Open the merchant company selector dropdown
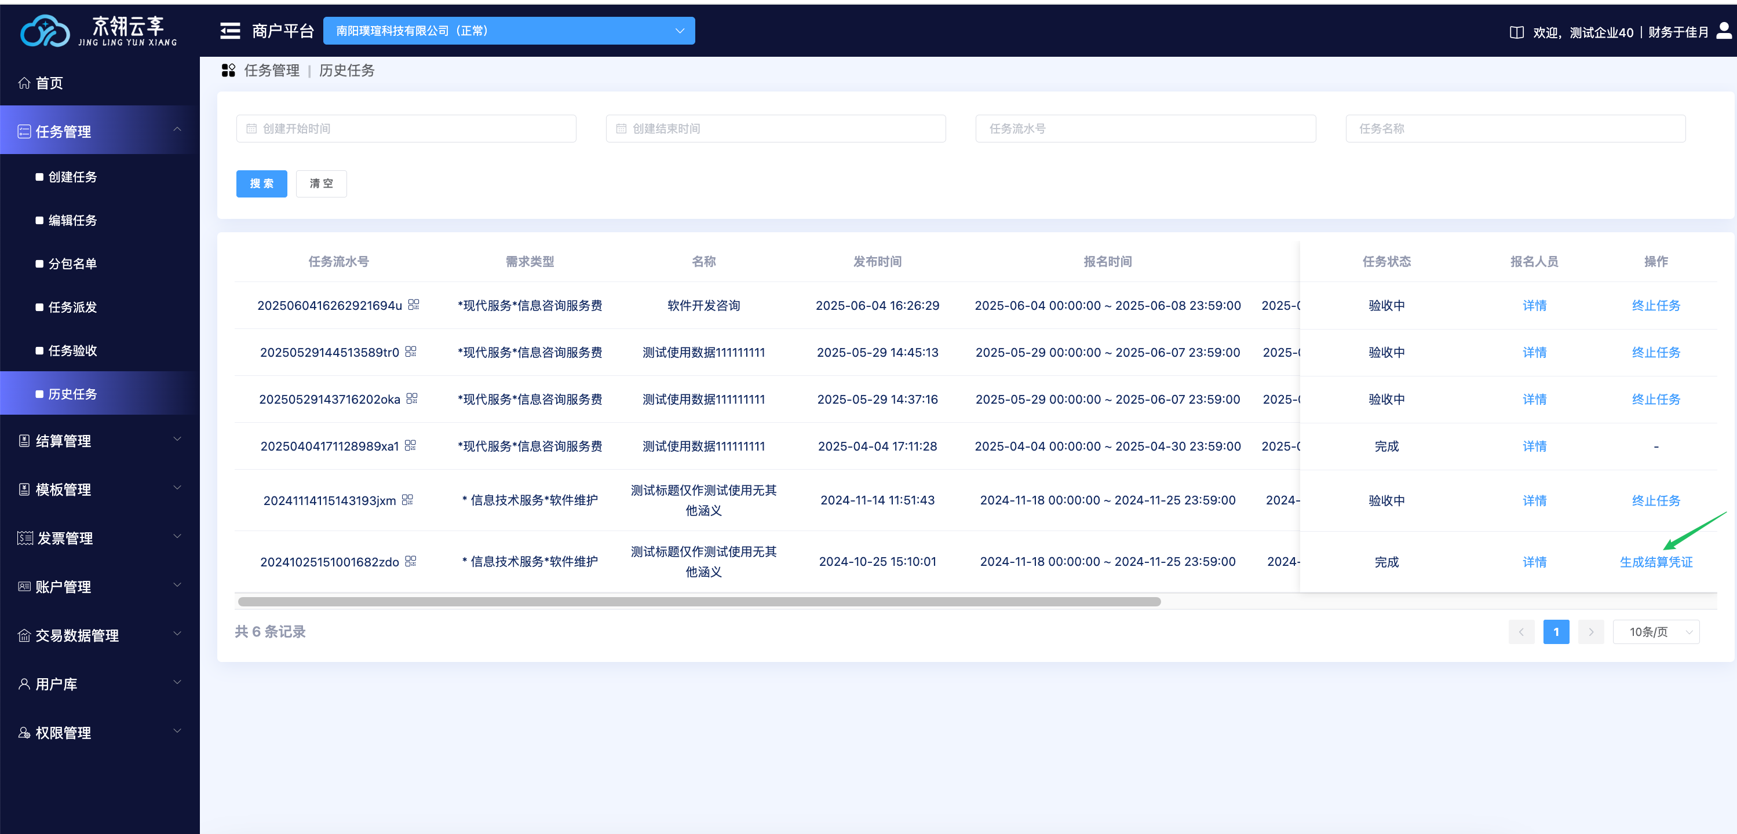Image resolution: width=1737 pixels, height=834 pixels. (509, 31)
